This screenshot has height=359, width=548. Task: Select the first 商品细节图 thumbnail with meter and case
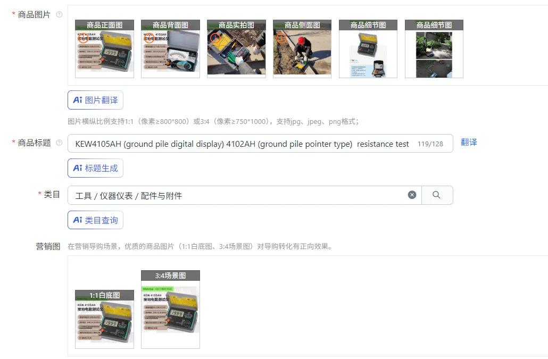pos(368,49)
